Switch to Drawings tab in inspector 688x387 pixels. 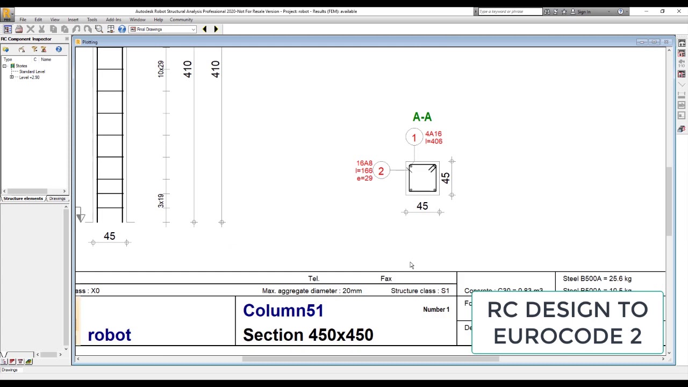coord(57,198)
